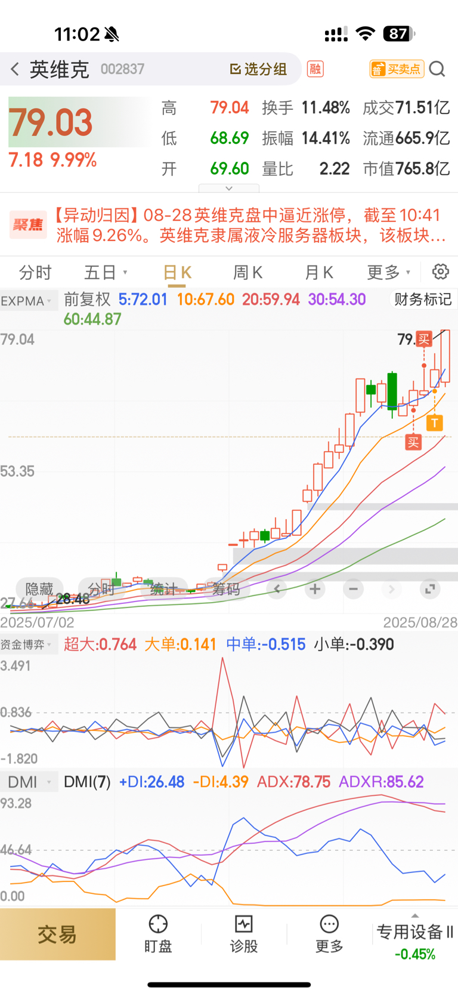The width and height of the screenshot is (458, 996).
Task: Tap 前复权 adjustment option
Action: [87, 299]
